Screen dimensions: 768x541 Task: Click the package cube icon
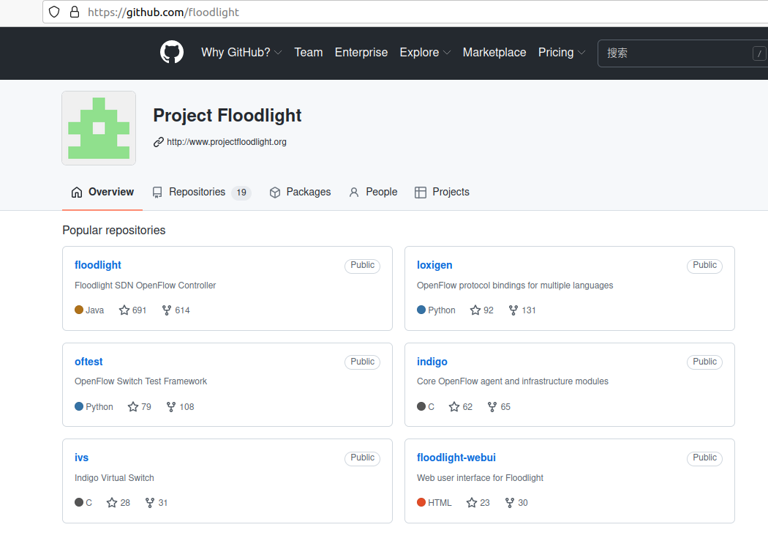pyautogui.click(x=275, y=192)
